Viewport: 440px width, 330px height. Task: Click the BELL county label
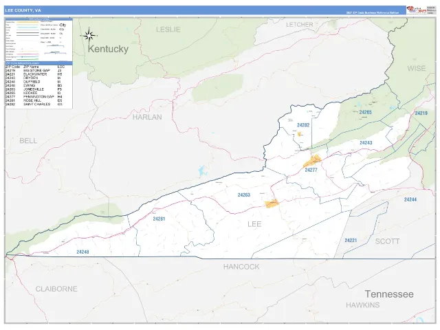click(28, 140)
